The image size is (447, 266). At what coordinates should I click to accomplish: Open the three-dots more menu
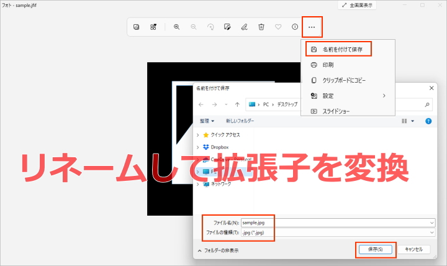[x=312, y=27]
